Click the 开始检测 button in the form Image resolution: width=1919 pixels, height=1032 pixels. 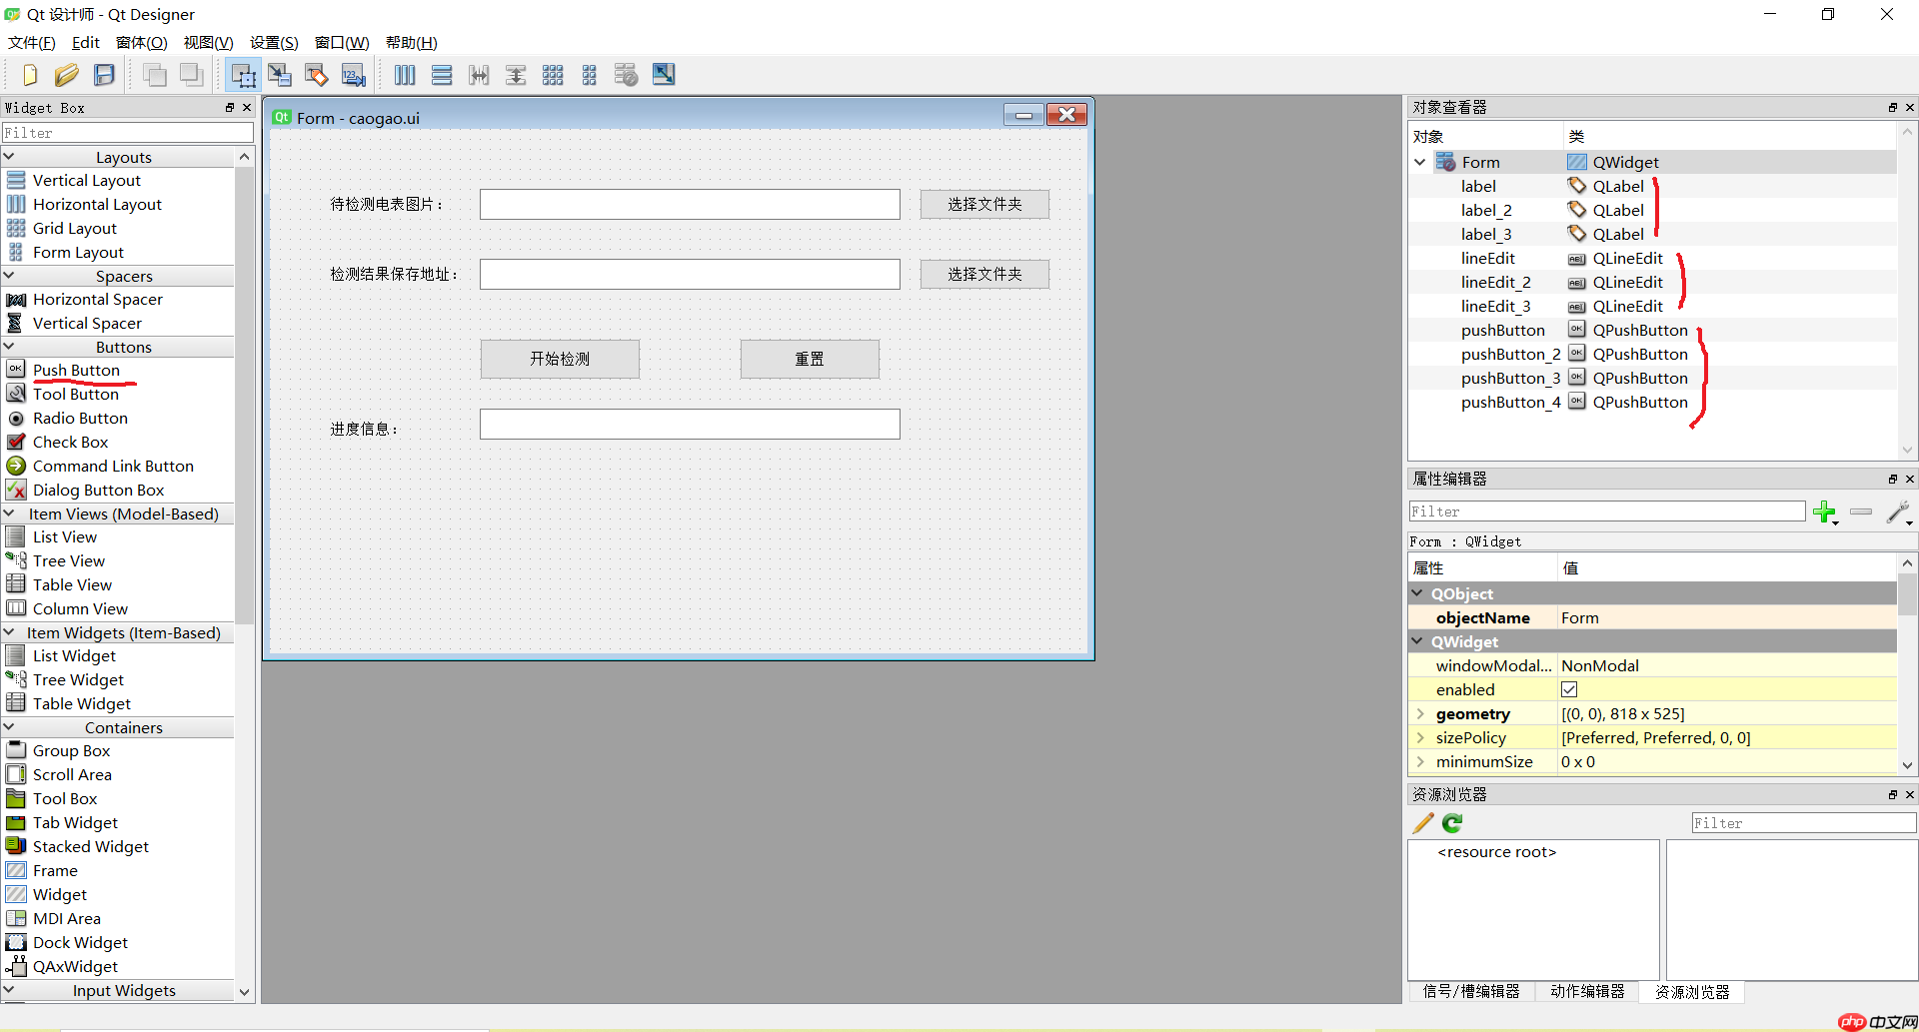coord(560,359)
